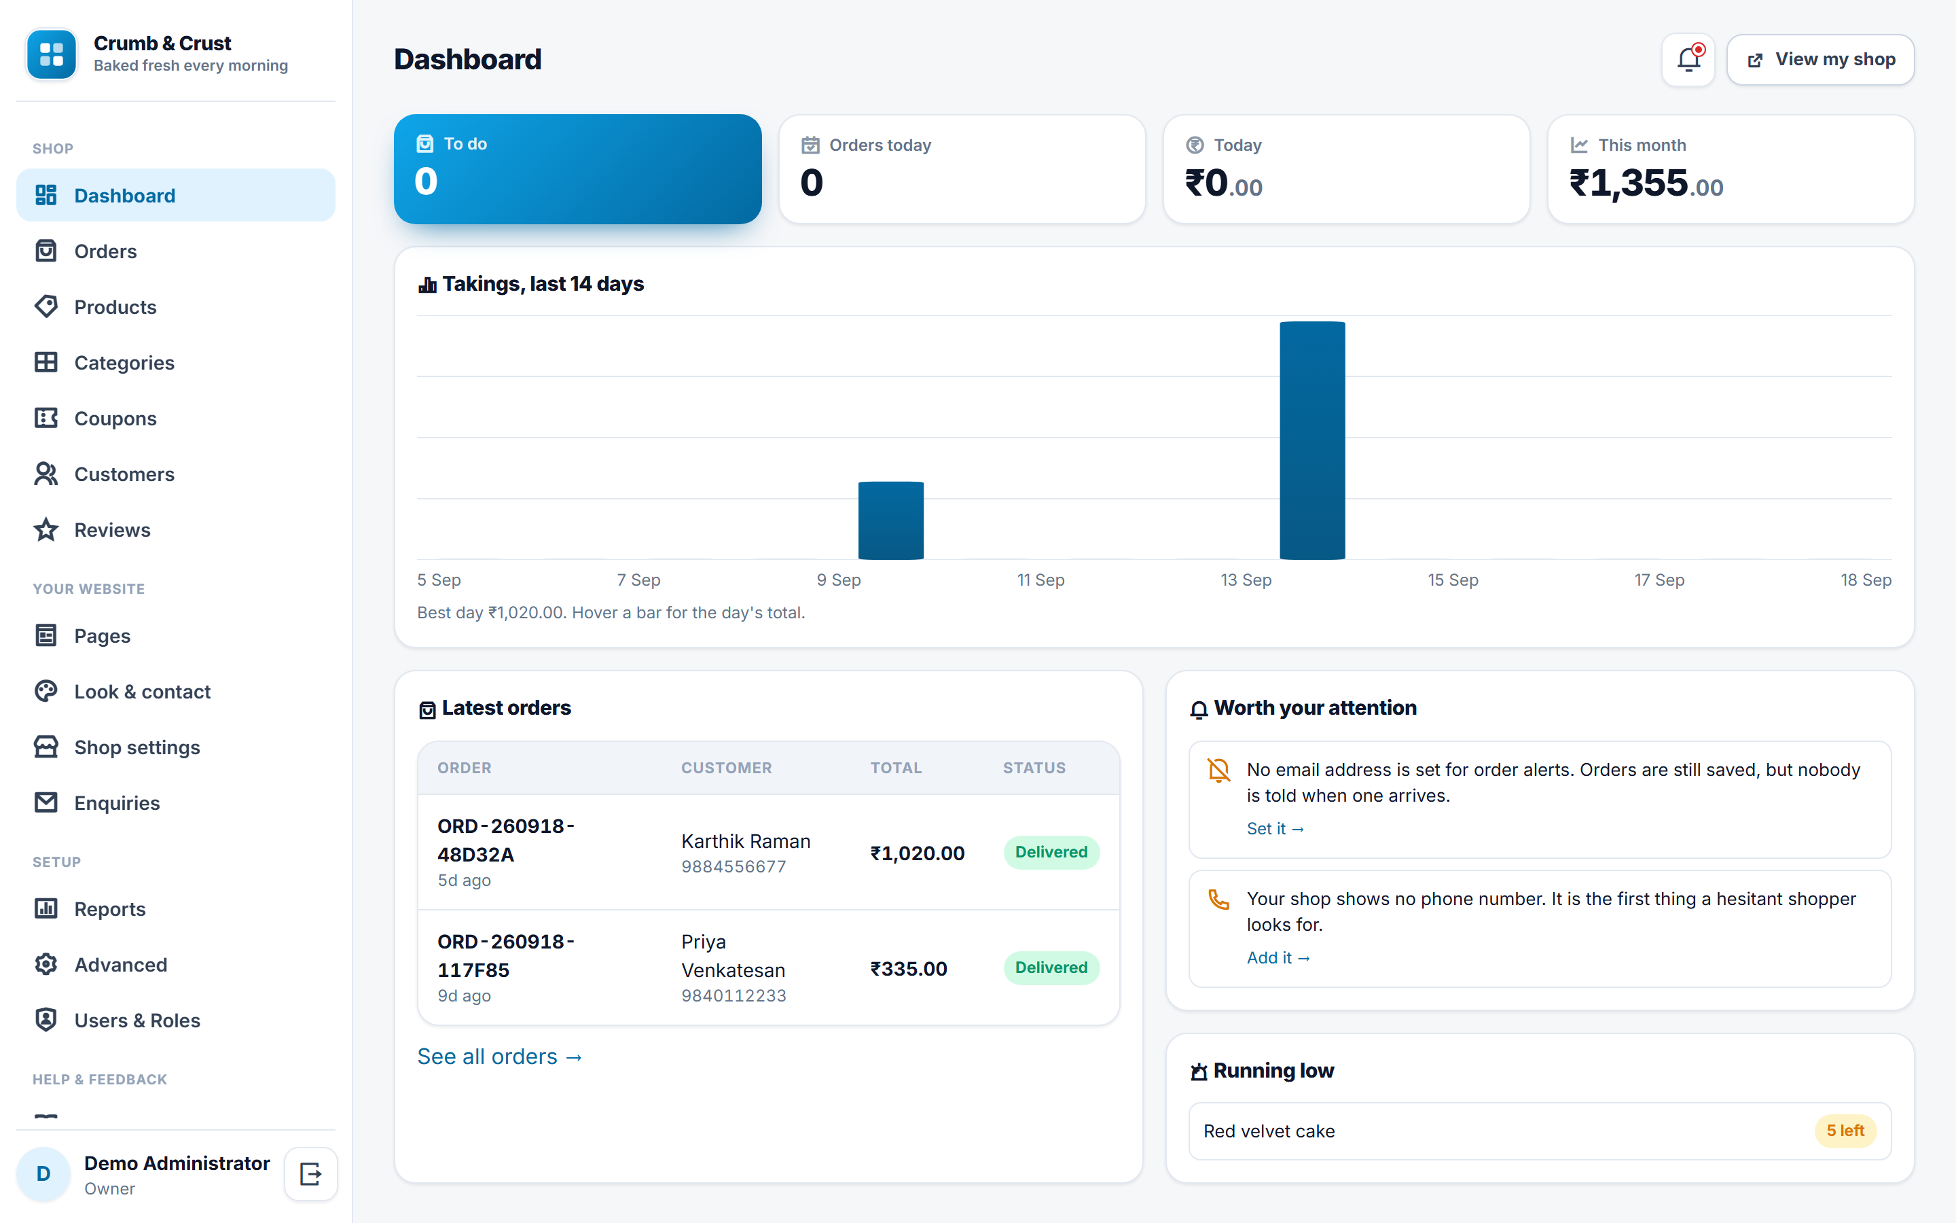This screenshot has width=1956, height=1223.
Task: Click the View my shop button
Action: coord(1820,60)
